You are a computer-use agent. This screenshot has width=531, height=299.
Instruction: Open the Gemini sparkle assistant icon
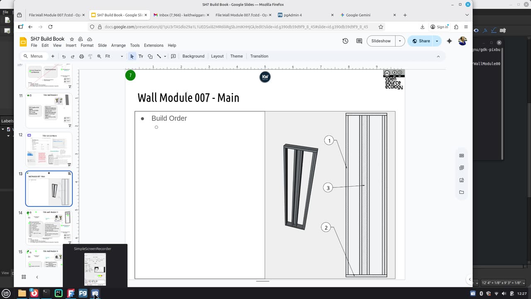coord(449,41)
